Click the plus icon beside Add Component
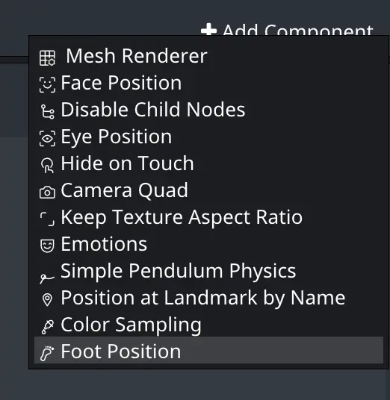This screenshot has height=400, width=390. [208, 29]
